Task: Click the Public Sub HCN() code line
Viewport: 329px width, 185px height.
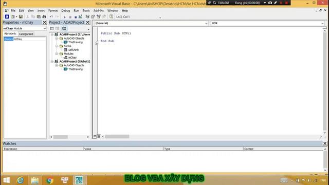Action: point(116,33)
